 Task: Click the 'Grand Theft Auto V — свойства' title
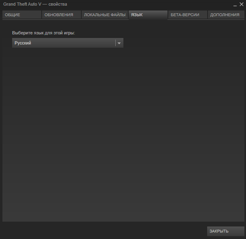[35, 4]
